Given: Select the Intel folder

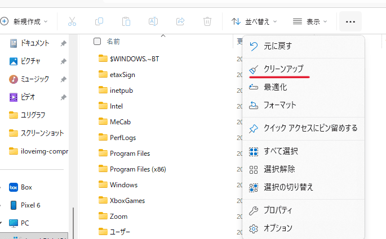Looking at the screenshot, I should tap(110, 106).
